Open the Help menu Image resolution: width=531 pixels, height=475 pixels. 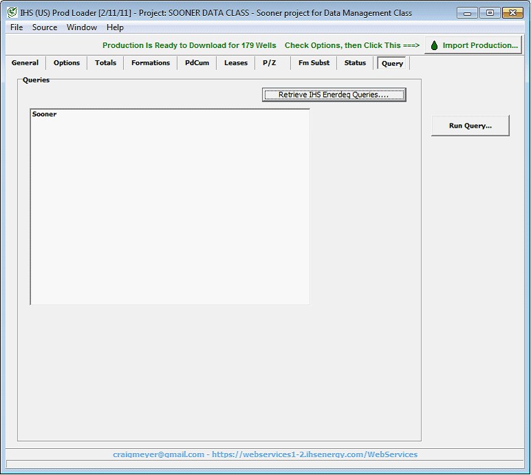115,27
